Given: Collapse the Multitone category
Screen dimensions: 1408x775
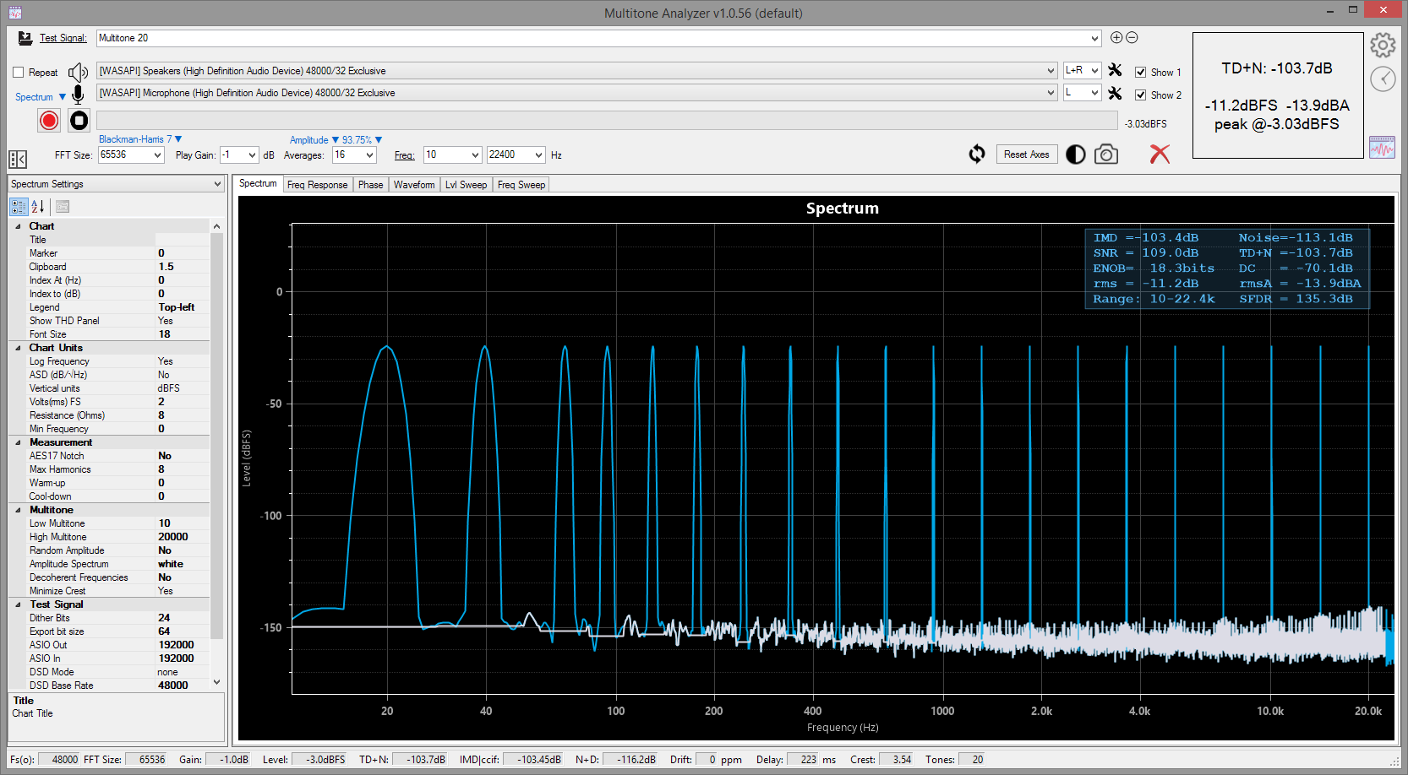Looking at the screenshot, I should [18, 510].
